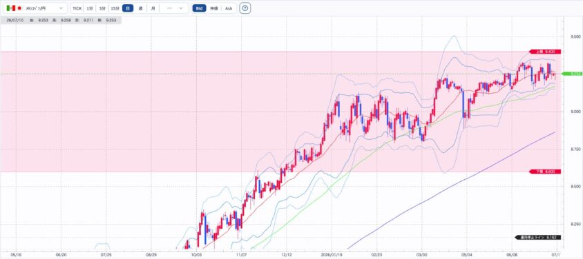Select the TICK timeframe
This screenshot has height=259, width=583.
click(x=77, y=8)
